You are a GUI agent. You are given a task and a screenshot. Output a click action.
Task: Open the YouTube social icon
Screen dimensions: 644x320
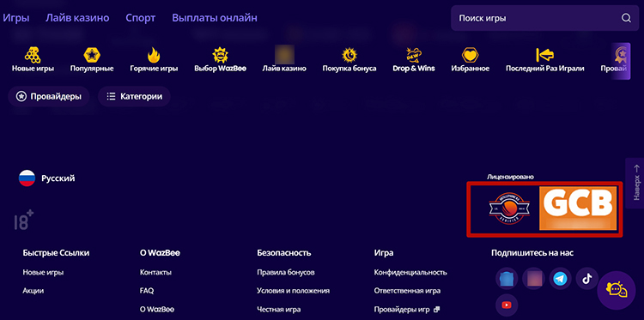pos(507,305)
